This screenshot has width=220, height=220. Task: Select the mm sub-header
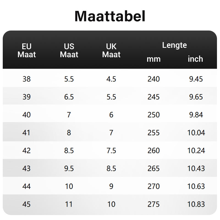pos(153,59)
